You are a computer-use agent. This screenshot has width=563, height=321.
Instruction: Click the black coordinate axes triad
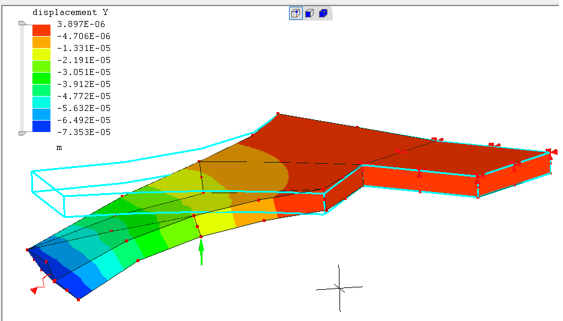[339, 288]
